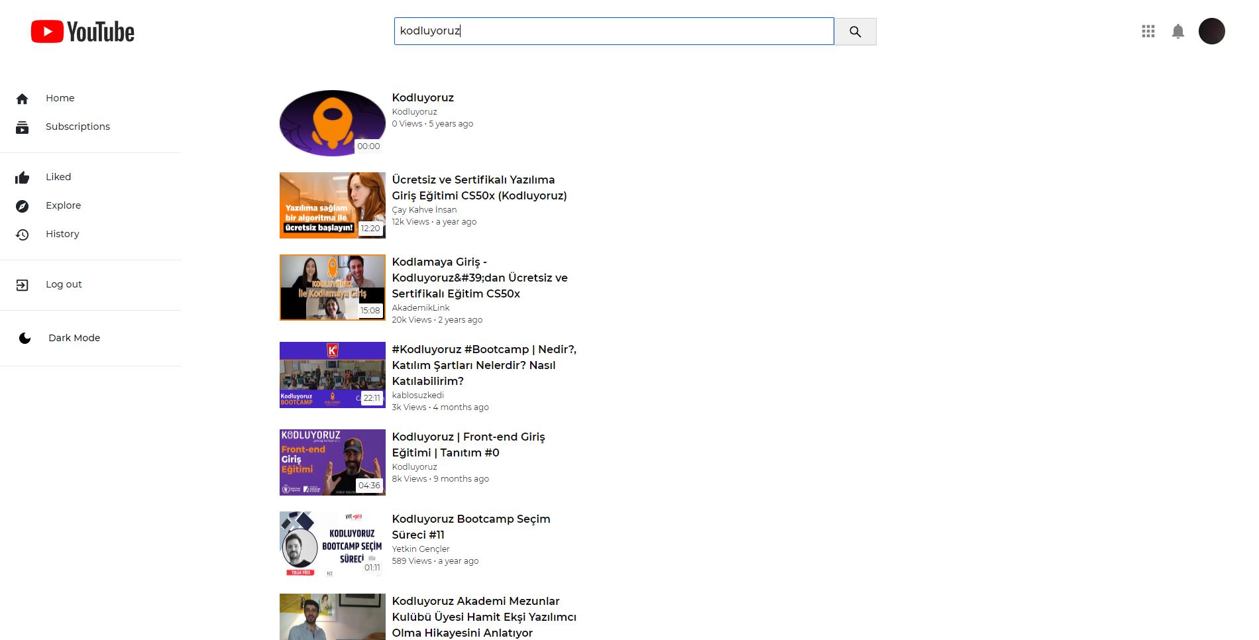Toggle Dark Mode
This screenshot has height=640, width=1259.
[74, 338]
